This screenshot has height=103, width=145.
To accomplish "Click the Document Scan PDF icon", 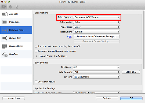I will (5, 30).
